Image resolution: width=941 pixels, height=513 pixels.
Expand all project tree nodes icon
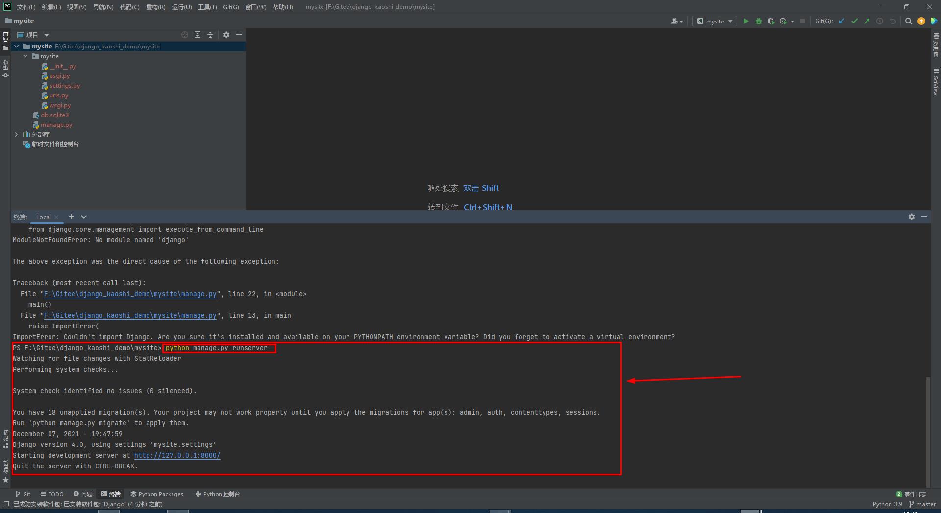198,35
